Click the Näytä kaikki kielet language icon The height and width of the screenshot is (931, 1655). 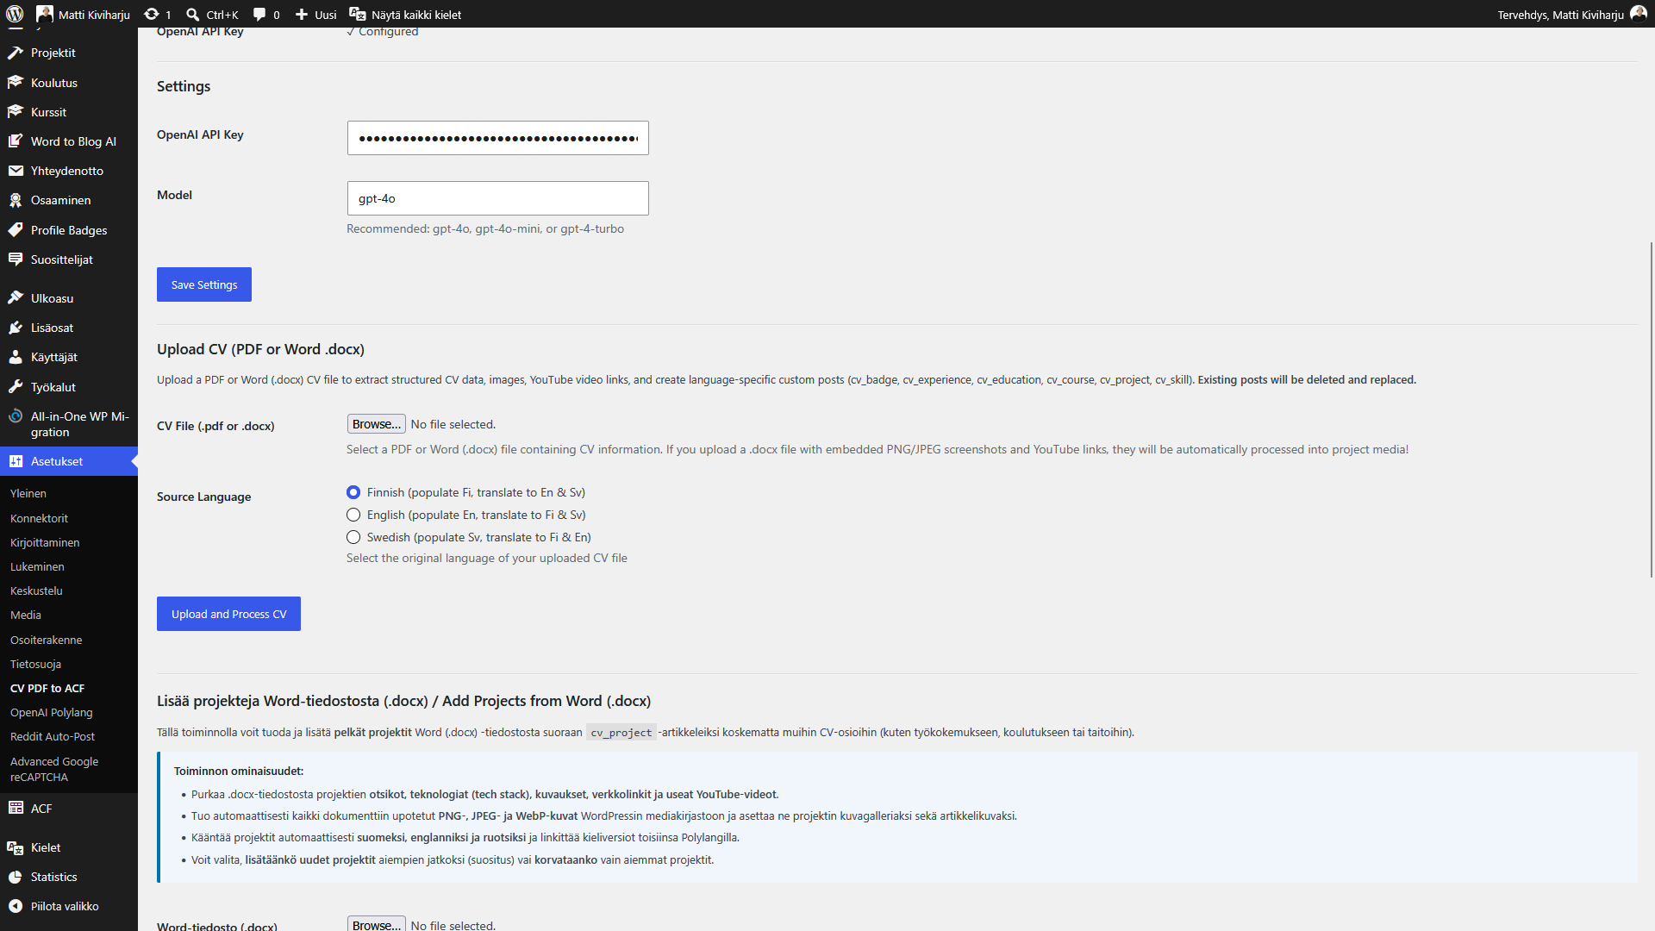[357, 15]
